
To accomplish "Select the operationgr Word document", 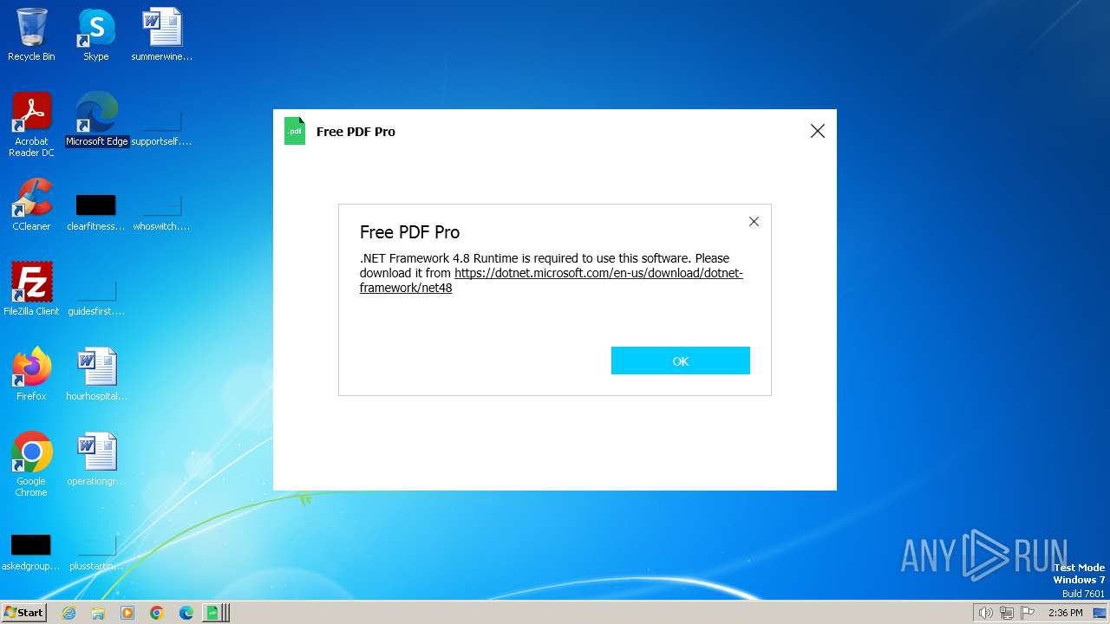I will (97, 459).
